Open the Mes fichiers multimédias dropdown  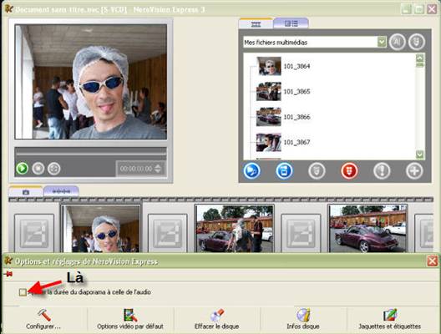pos(382,43)
